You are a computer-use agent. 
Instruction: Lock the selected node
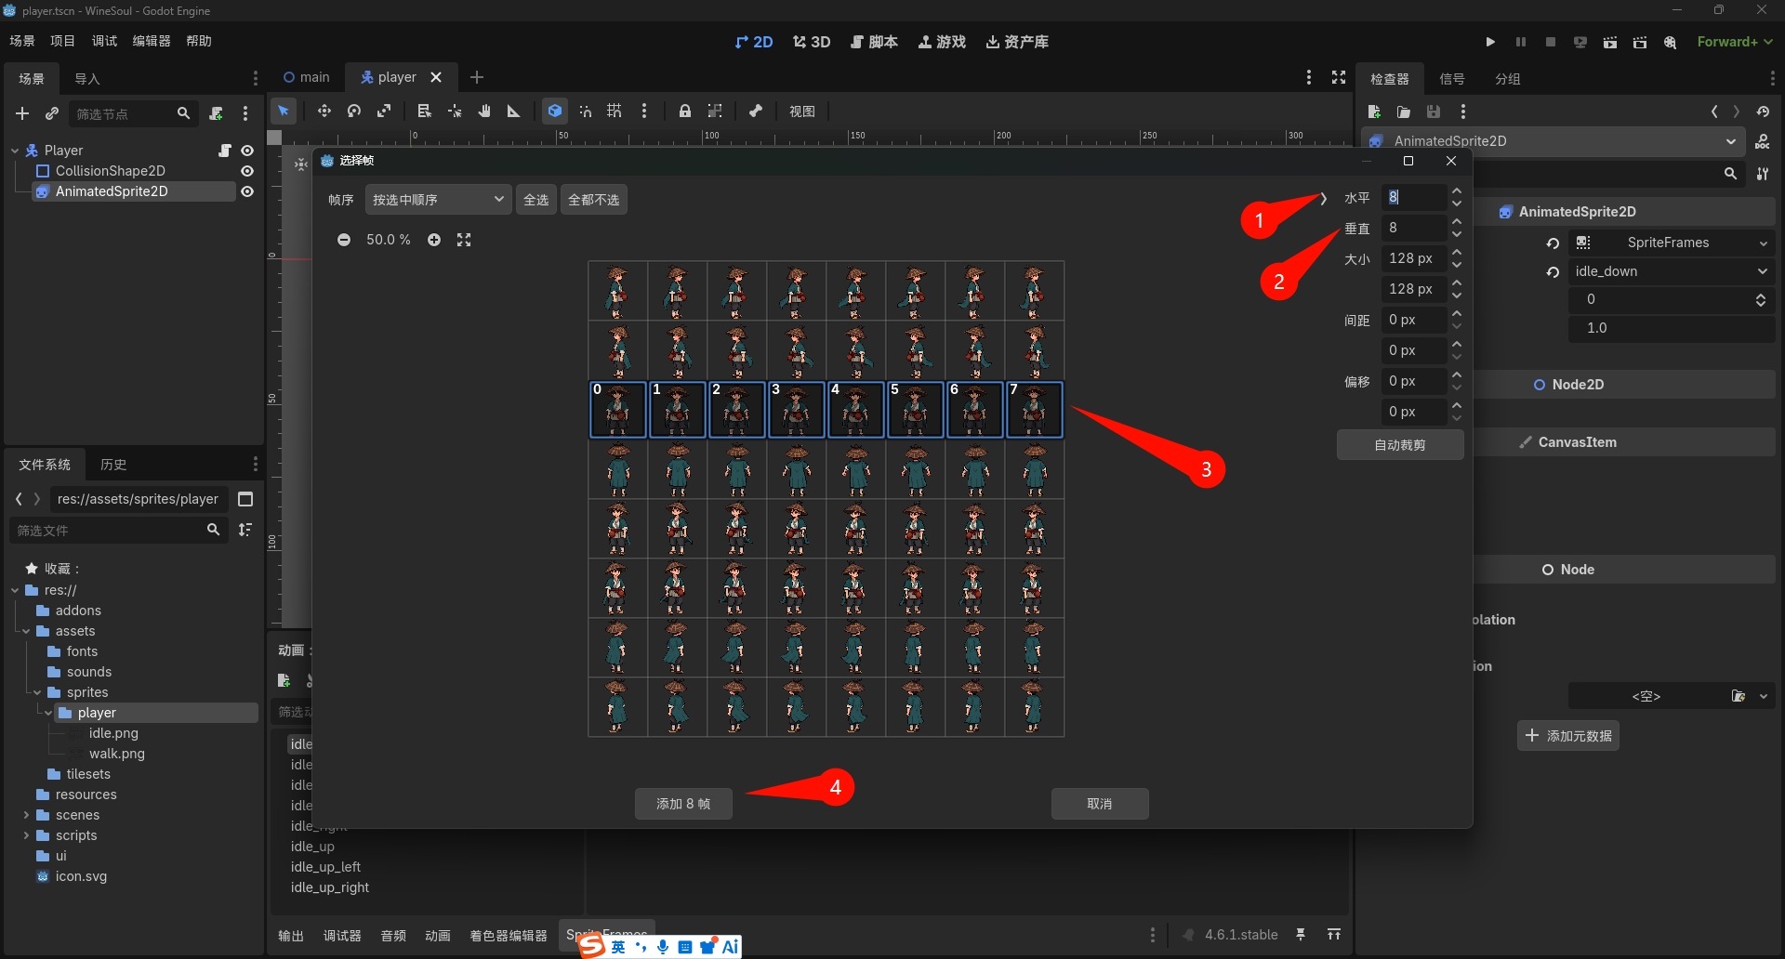(x=684, y=111)
